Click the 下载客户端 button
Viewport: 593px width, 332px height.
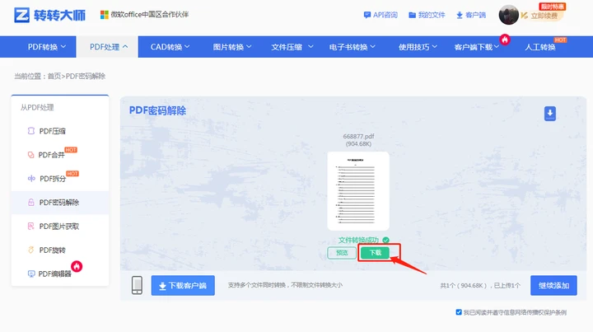[183, 286]
